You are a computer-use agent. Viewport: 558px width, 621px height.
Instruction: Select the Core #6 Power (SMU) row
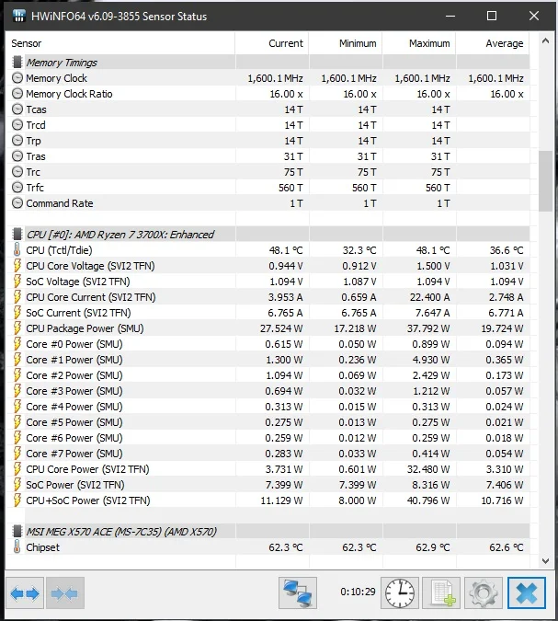pos(268,438)
